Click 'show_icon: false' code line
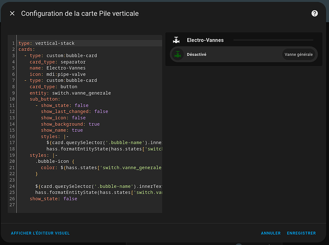 pyautogui.click(x=63, y=118)
